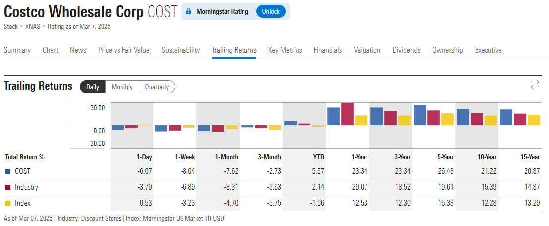Switch returns view to Quarterly

(157, 87)
